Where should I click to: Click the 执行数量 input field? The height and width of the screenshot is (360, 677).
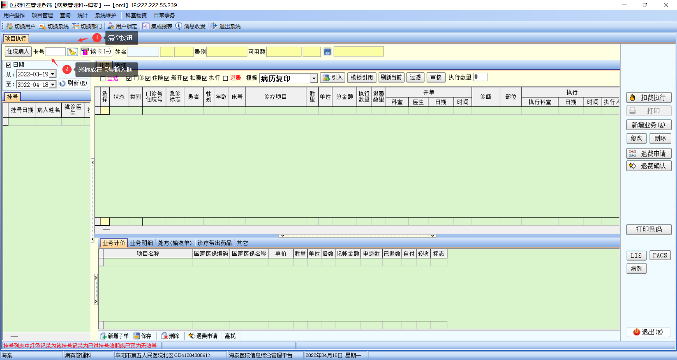(x=480, y=77)
